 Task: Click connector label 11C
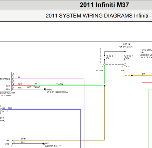(102, 66)
